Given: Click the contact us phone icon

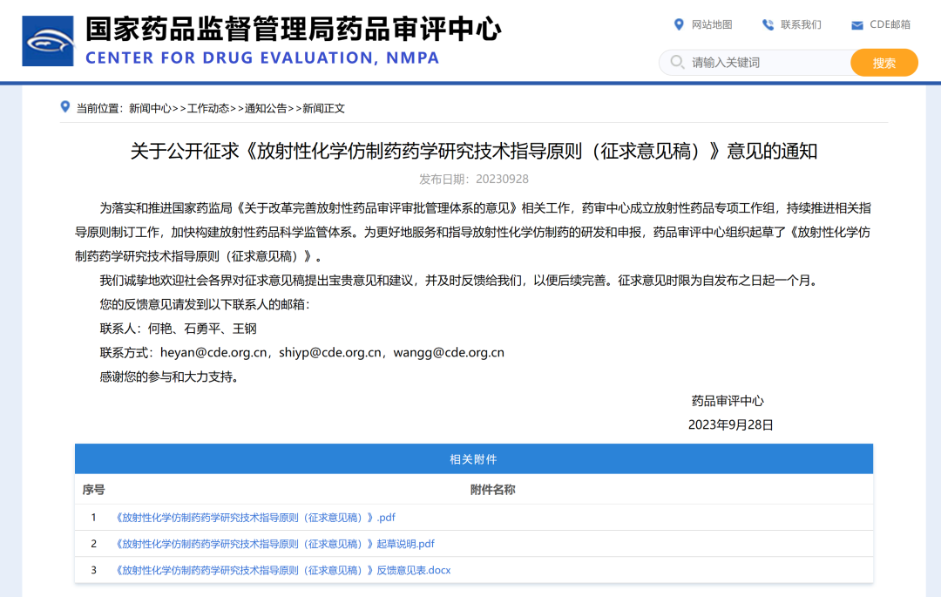Looking at the screenshot, I should (768, 24).
